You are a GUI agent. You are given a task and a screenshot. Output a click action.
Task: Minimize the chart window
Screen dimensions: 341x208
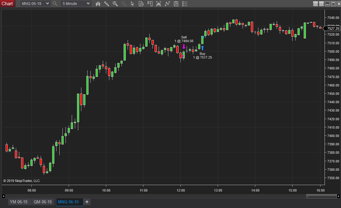click(x=327, y=4)
